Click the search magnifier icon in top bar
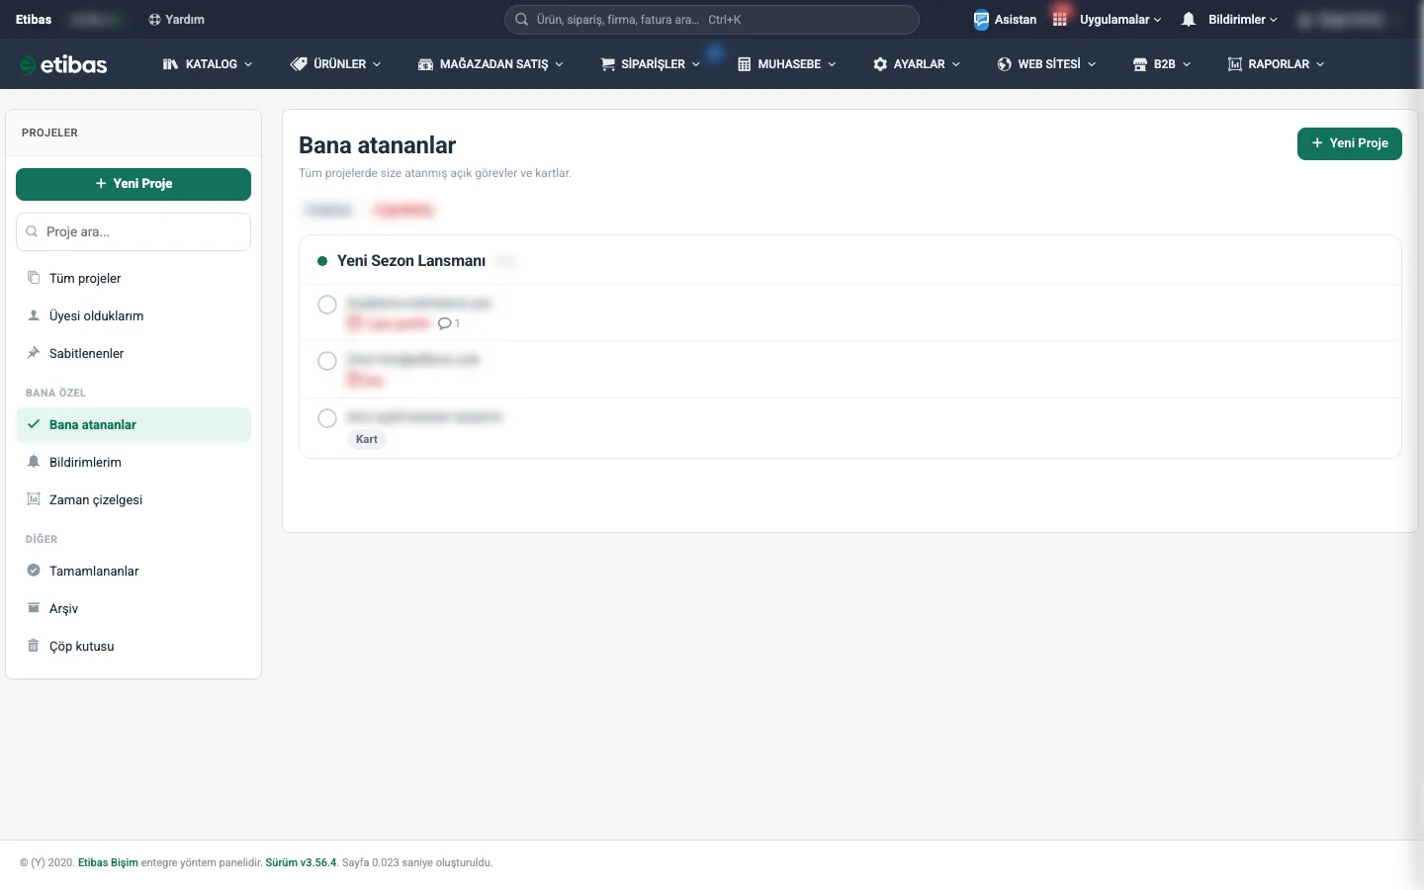The height and width of the screenshot is (890, 1424). 521,20
